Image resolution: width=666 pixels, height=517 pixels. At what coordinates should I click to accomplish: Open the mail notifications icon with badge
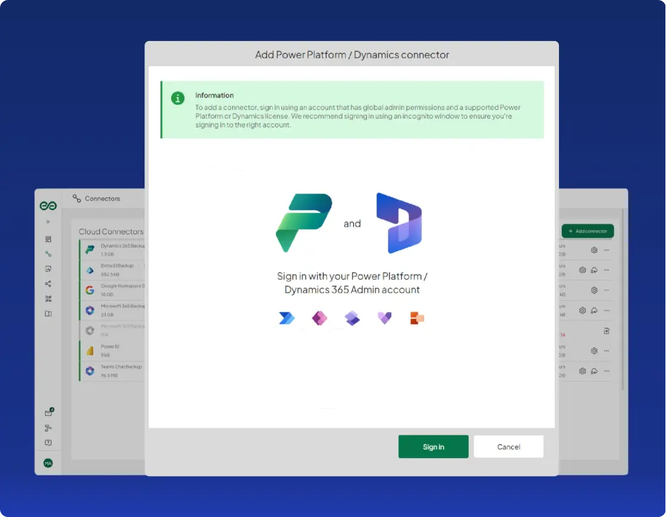[48, 412]
